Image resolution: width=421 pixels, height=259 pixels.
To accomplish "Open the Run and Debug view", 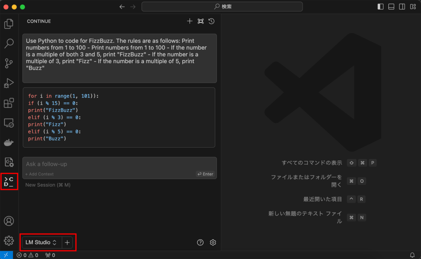I will tap(9, 83).
